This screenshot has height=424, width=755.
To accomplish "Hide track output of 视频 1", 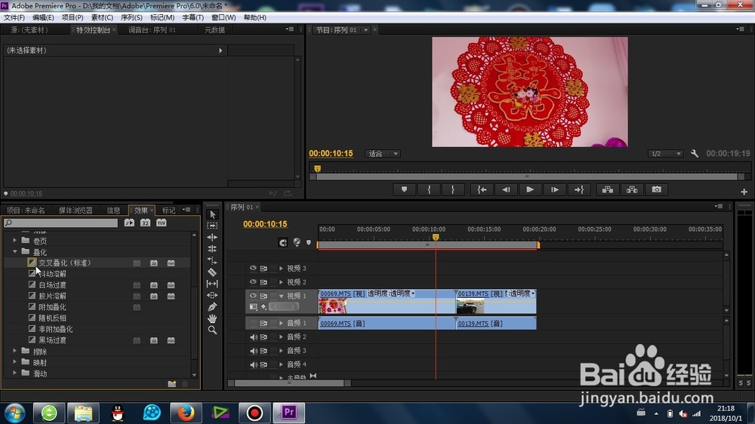I will 253,296.
